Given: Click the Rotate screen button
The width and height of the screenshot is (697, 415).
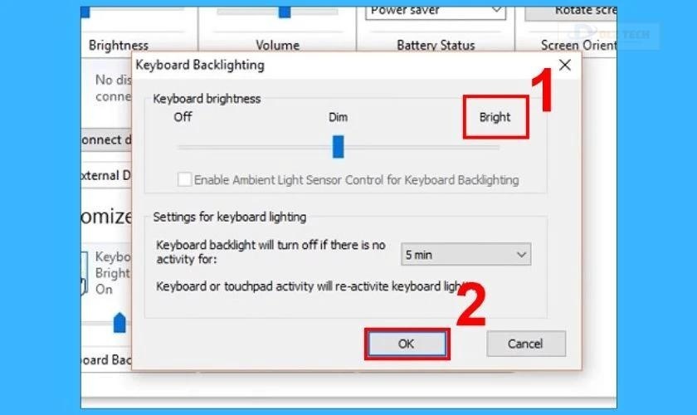Looking at the screenshot, I should coord(571,12).
